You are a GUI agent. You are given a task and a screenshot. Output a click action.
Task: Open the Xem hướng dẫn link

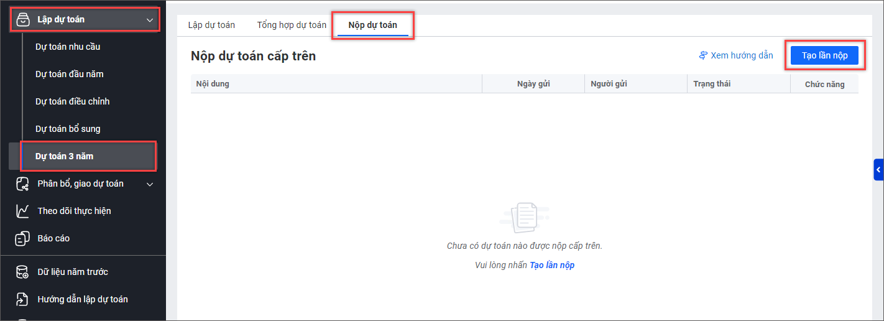(742, 55)
